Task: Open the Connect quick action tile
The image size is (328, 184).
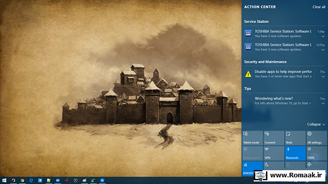Action: 274,138
